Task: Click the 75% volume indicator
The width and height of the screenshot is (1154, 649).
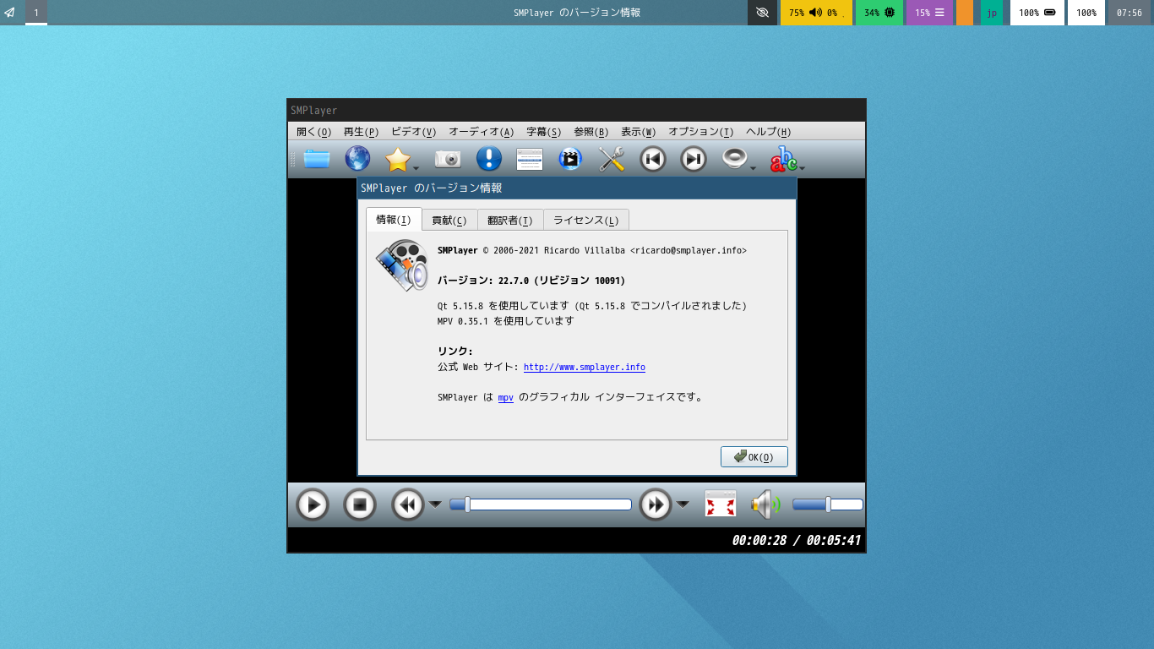Action: [816, 13]
